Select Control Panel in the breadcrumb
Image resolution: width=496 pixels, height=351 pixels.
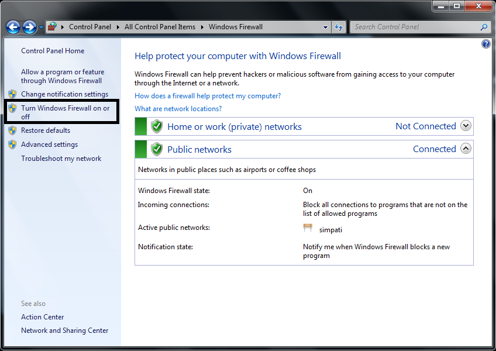(x=90, y=27)
